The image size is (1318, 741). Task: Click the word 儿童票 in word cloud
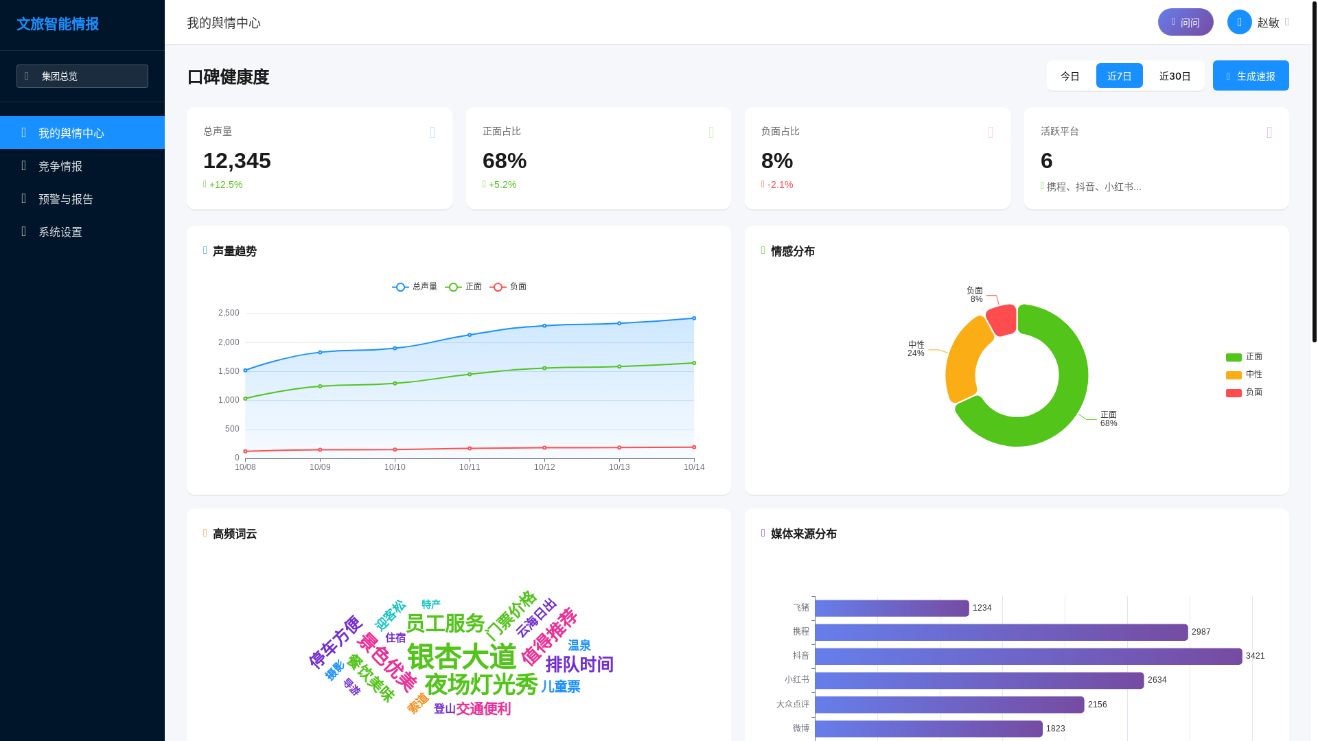tap(561, 686)
